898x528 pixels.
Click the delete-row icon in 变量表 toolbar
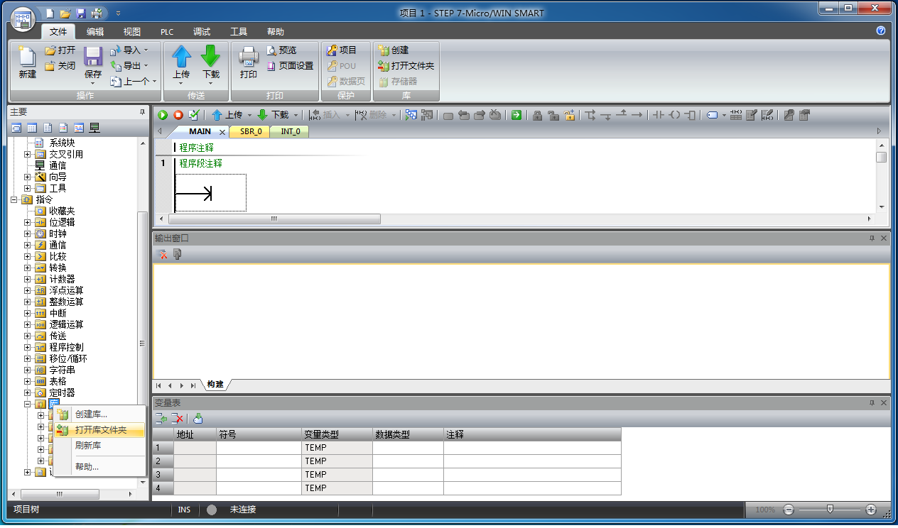tap(178, 419)
